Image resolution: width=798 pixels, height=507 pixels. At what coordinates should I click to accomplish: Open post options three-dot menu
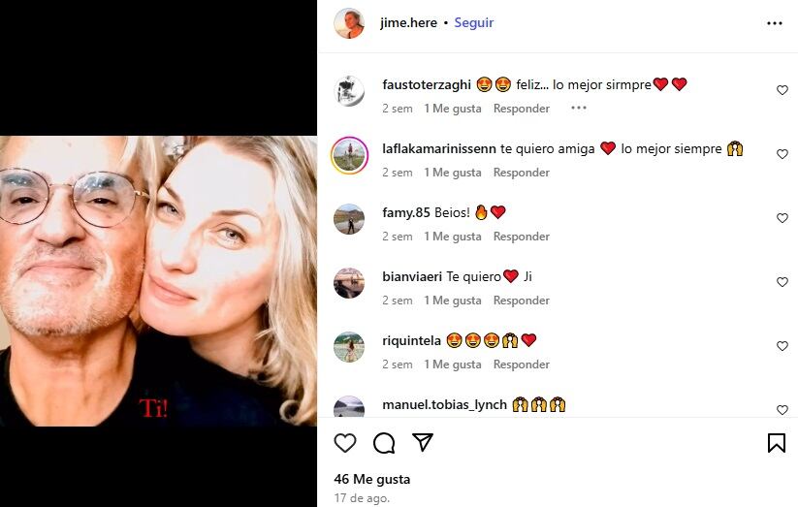click(774, 23)
